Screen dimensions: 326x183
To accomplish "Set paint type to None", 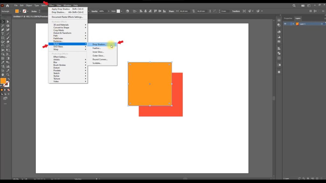I will pos(9,90).
